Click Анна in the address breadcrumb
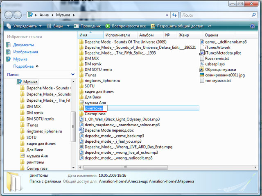Image resolution: width=262 pixels, height=196 pixels. [x=44, y=15]
